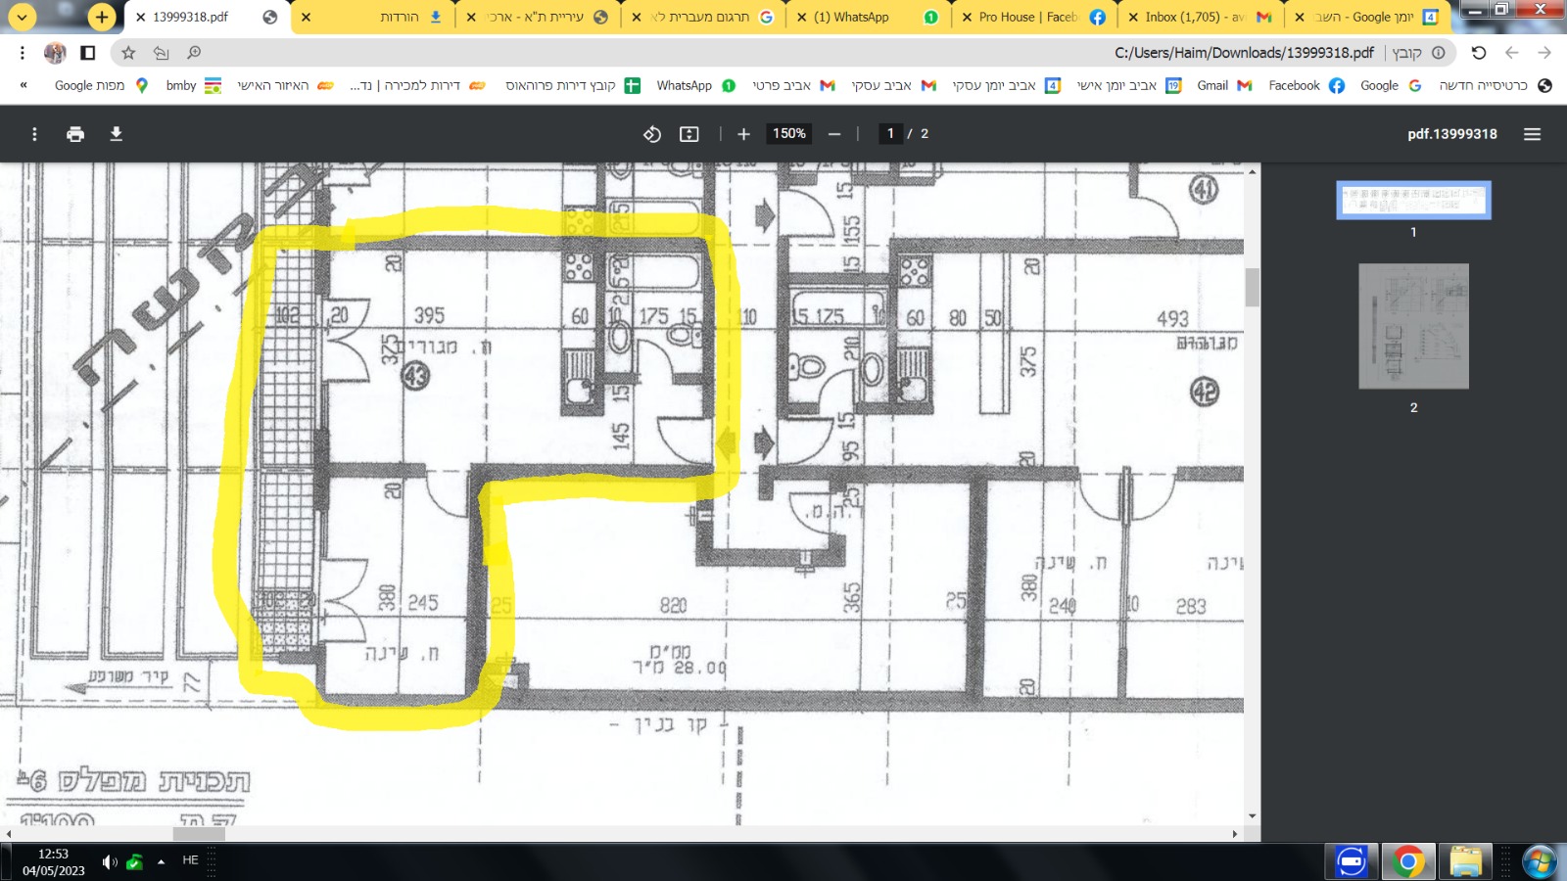
Task: Download the PDF file
Action: pos(116,134)
